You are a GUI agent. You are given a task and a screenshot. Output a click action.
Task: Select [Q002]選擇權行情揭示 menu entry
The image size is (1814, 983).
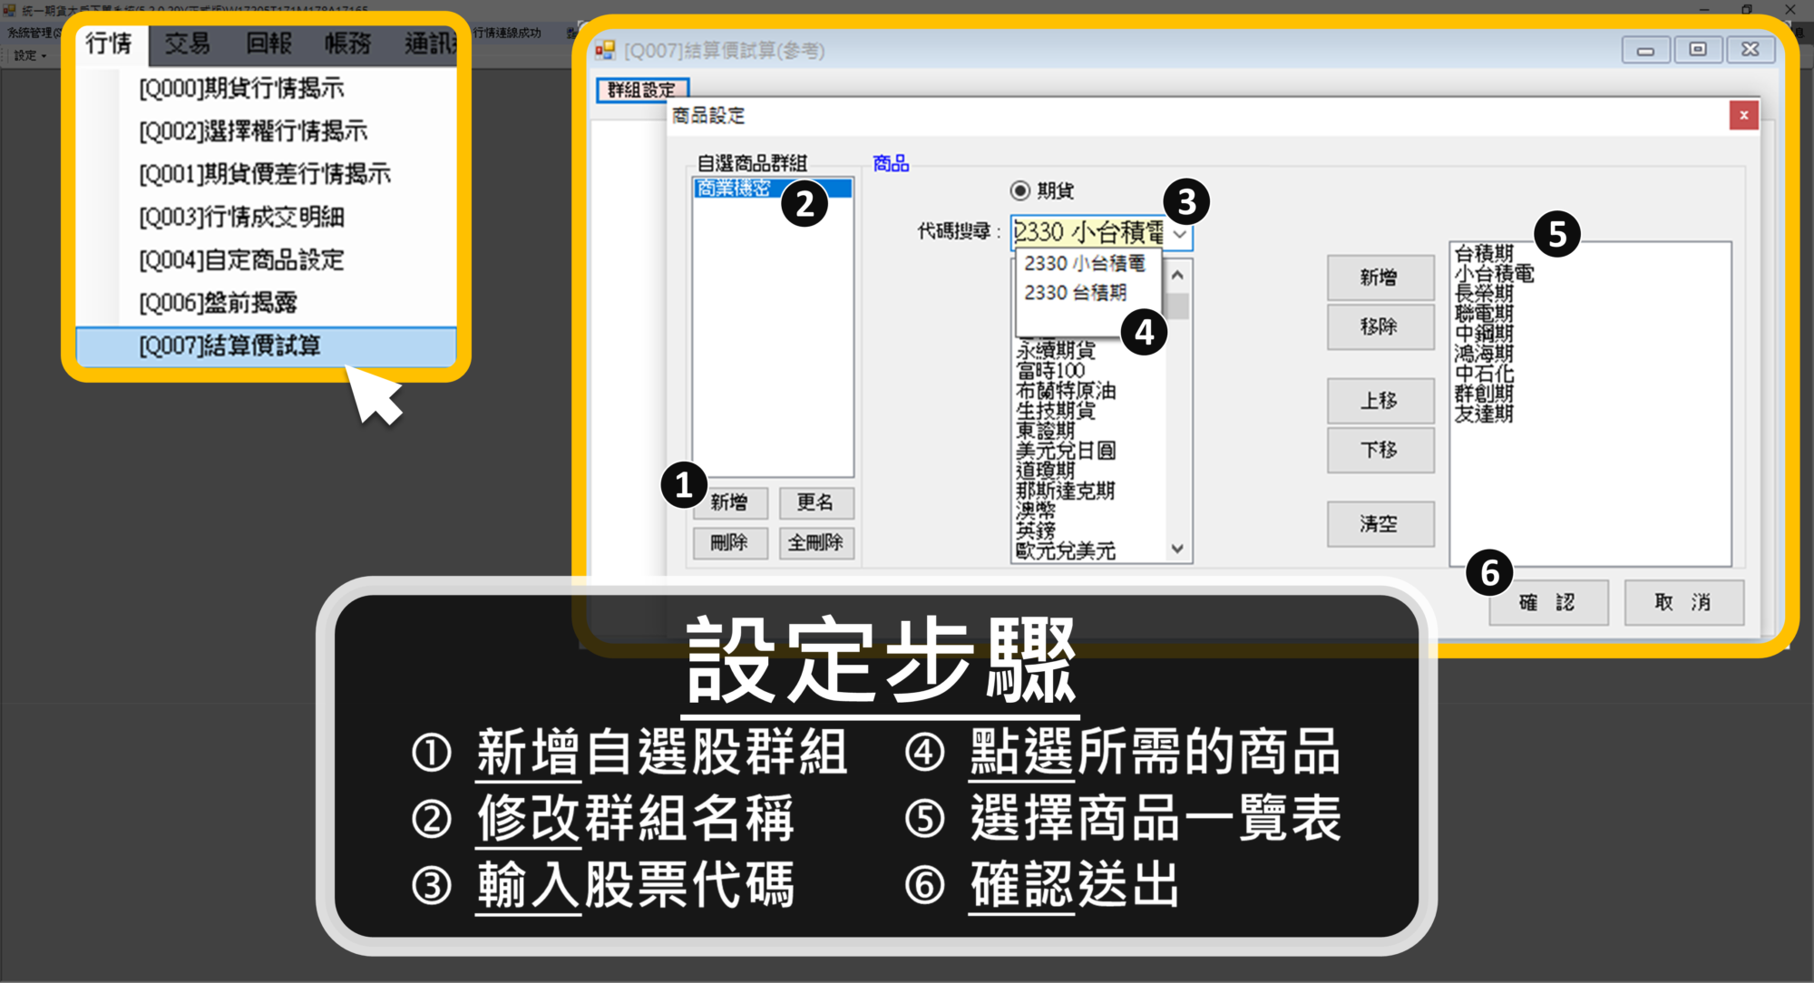pos(266,131)
